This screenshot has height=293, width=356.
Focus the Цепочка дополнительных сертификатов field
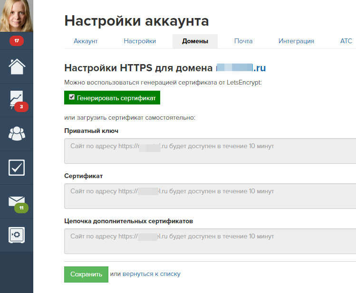tap(210, 241)
